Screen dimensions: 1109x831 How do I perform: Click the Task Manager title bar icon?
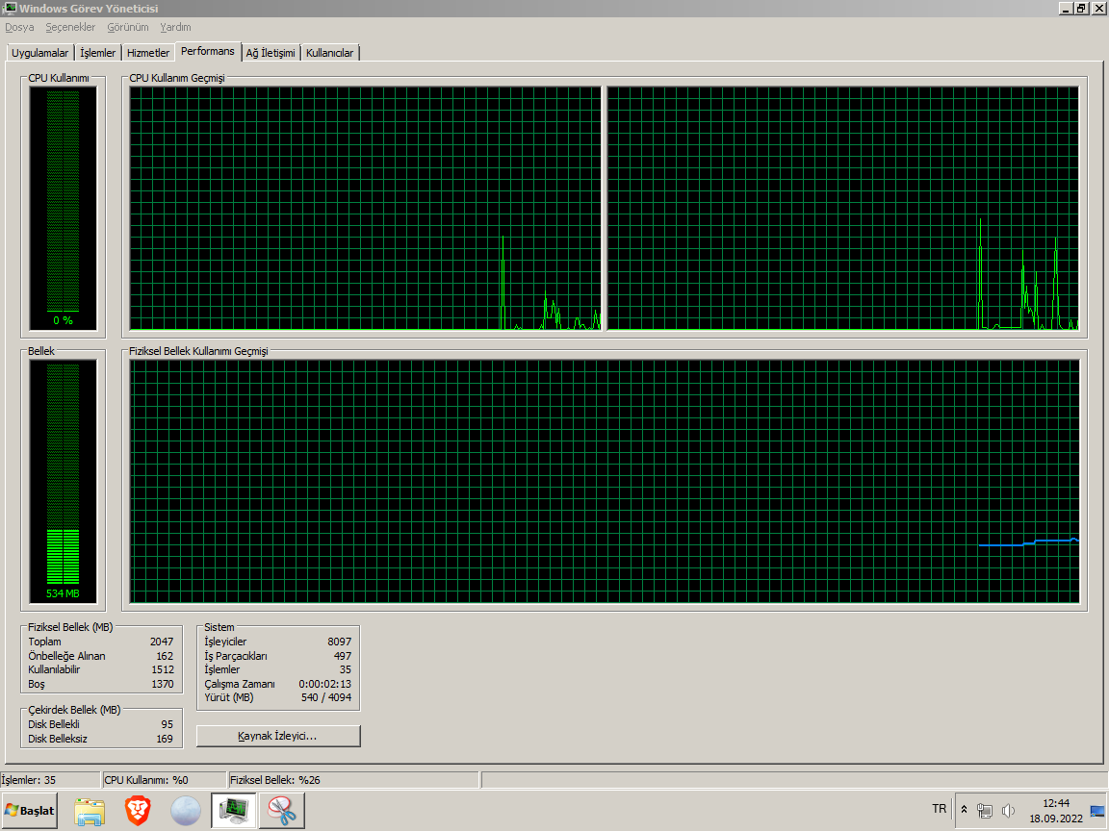coord(10,8)
